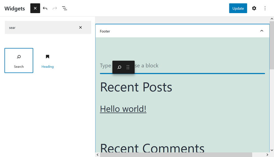Collapse the Footer widget area
This screenshot has width=274, height=157.
[x=262, y=31]
